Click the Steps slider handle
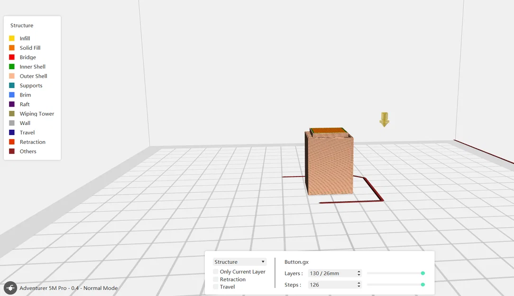514x296 pixels. pos(423,285)
